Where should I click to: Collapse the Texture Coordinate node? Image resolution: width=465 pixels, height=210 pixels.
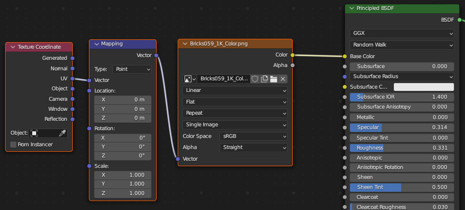(13, 47)
